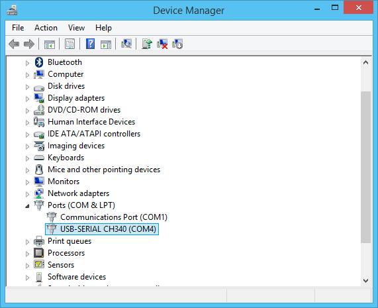Open the View menu
The height and width of the screenshot is (308, 378).
(76, 28)
